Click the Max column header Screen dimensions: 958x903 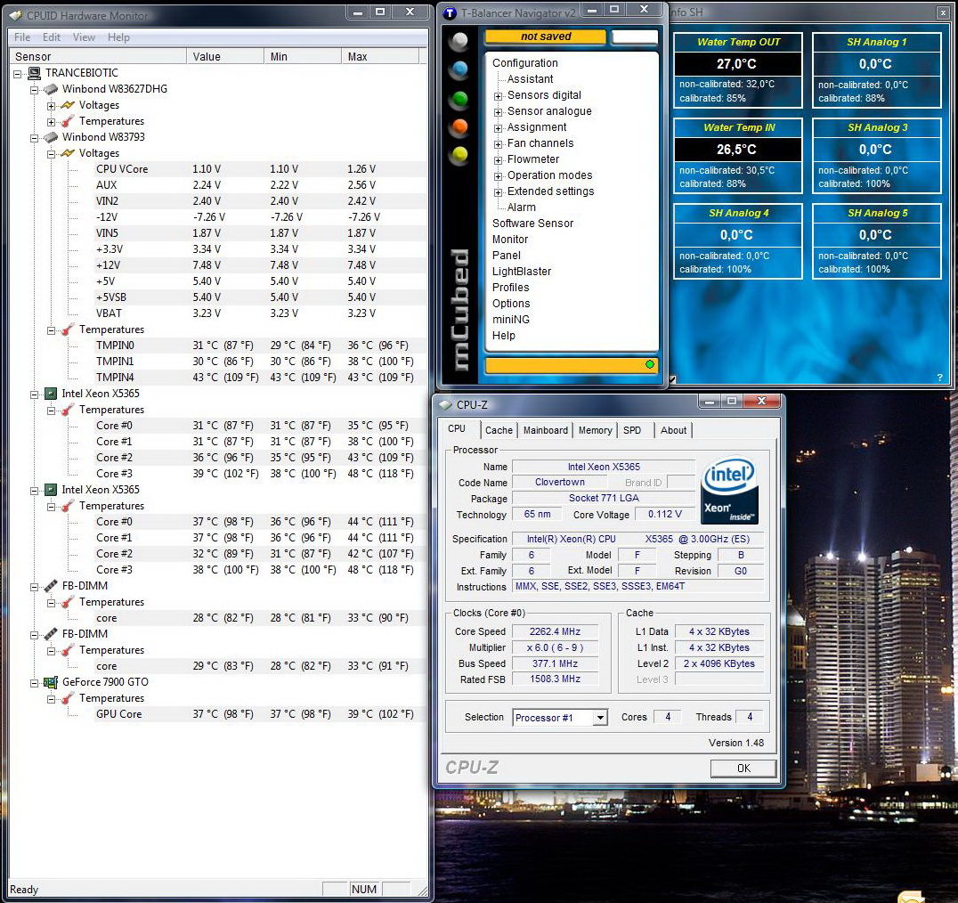coord(379,56)
